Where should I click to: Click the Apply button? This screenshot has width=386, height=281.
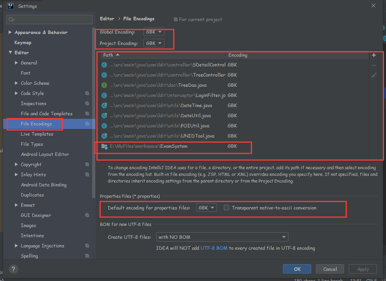(x=363, y=269)
